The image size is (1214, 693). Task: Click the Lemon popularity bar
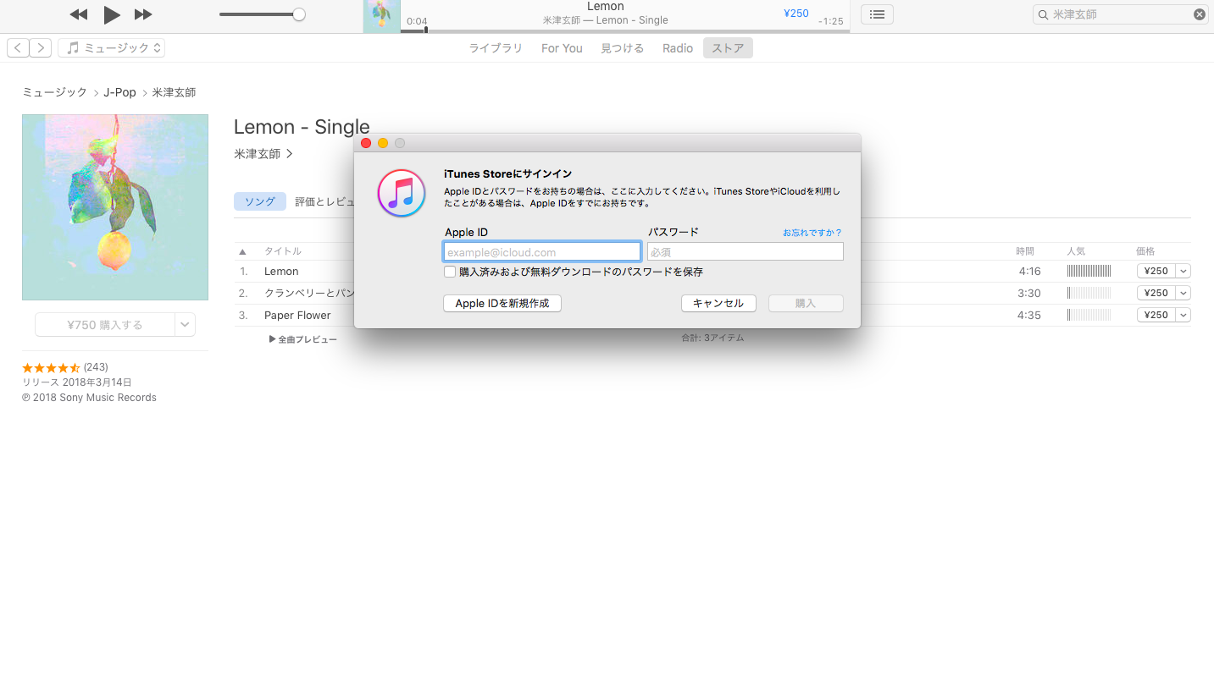pyautogui.click(x=1089, y=272)
